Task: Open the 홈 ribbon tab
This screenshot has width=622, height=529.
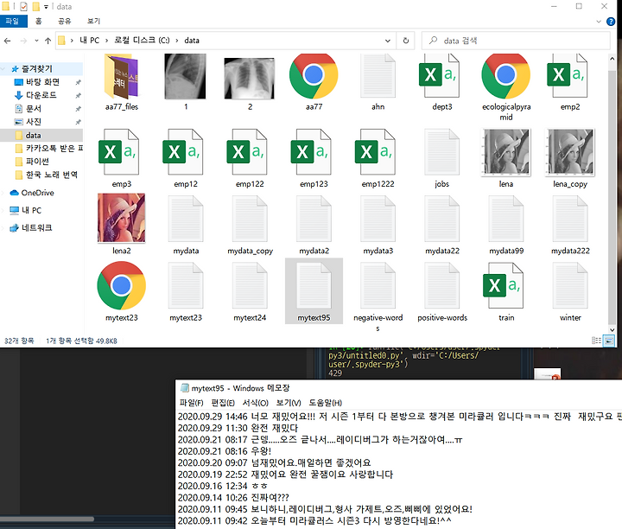Action: 39,21
